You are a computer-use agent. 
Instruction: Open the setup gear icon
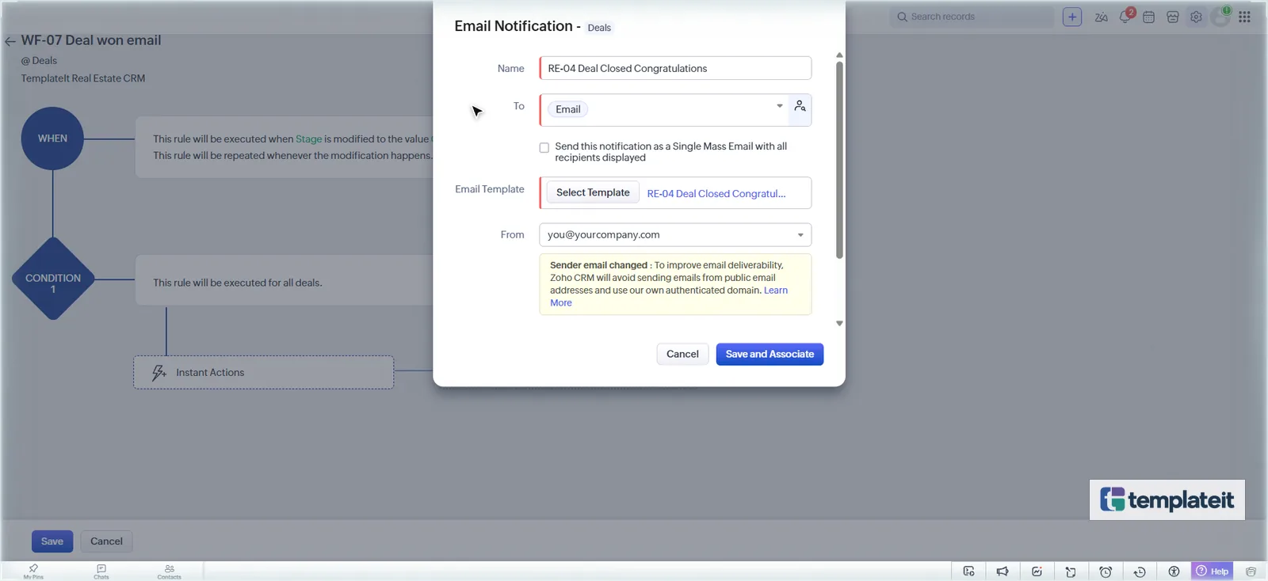(x=1196, y=17)
